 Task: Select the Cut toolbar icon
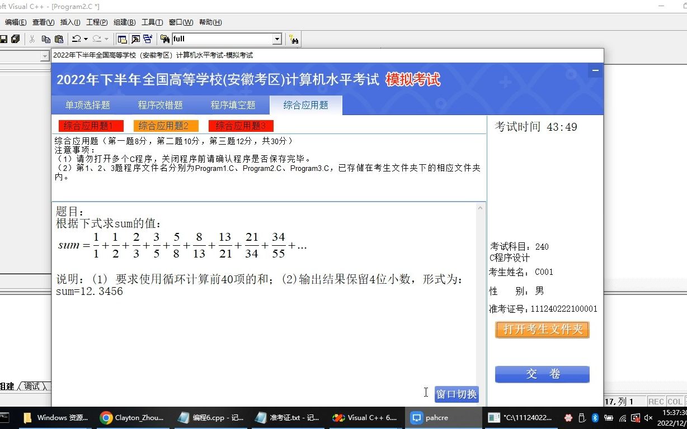pyautogui.click(x=32, y=39)
